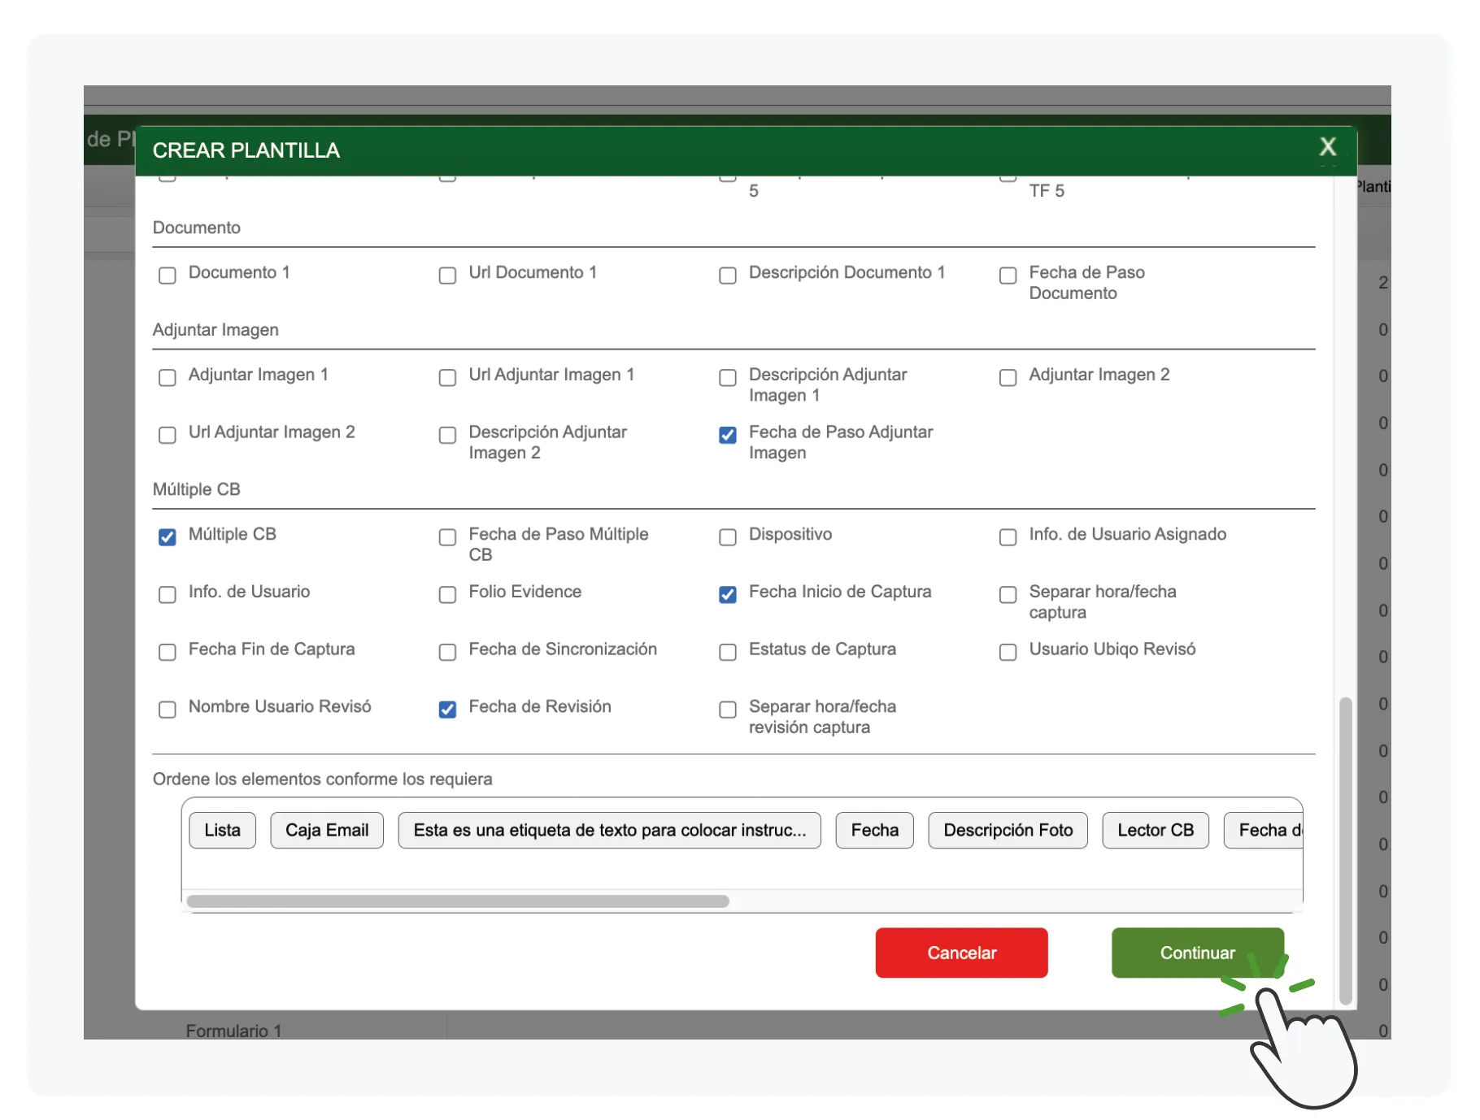Image resolution: width=1480 pixels, height=1120 pixels.
Task: Uncheck Fecha Inicio de Captura
Action: point(728,595)
